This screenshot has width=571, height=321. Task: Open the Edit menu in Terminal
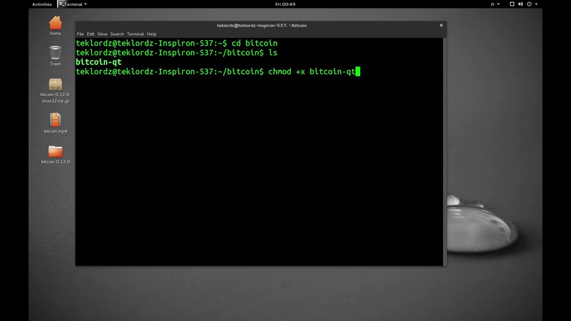91,34
